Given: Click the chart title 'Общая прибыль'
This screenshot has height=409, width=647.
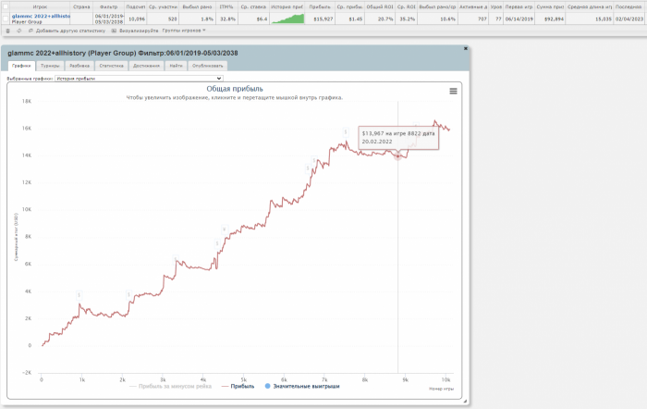Looking at the screenshot, I should (x=235, y=89).
